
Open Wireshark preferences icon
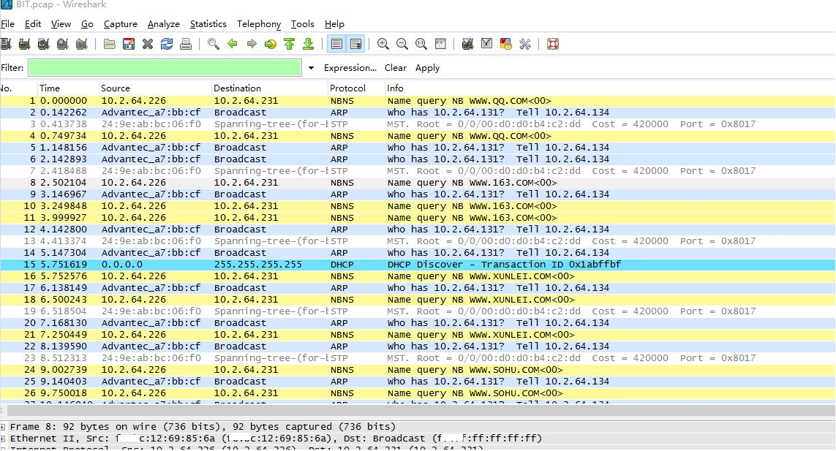[525, 44]
